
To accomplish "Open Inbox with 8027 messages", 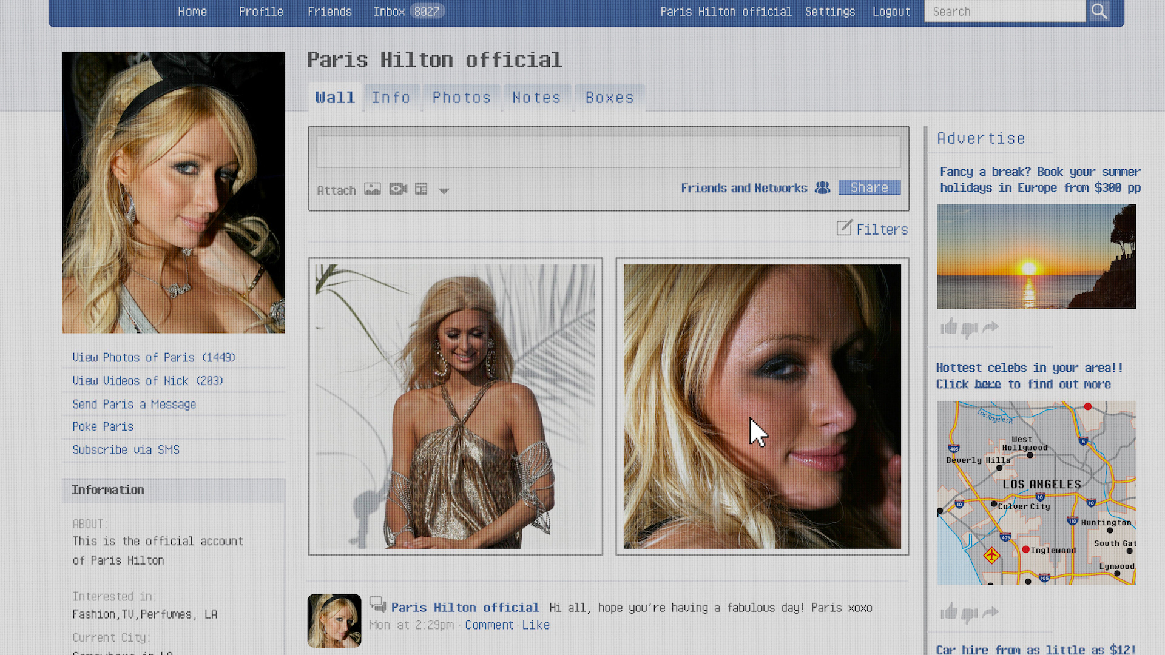I will [x=409, y=12].
